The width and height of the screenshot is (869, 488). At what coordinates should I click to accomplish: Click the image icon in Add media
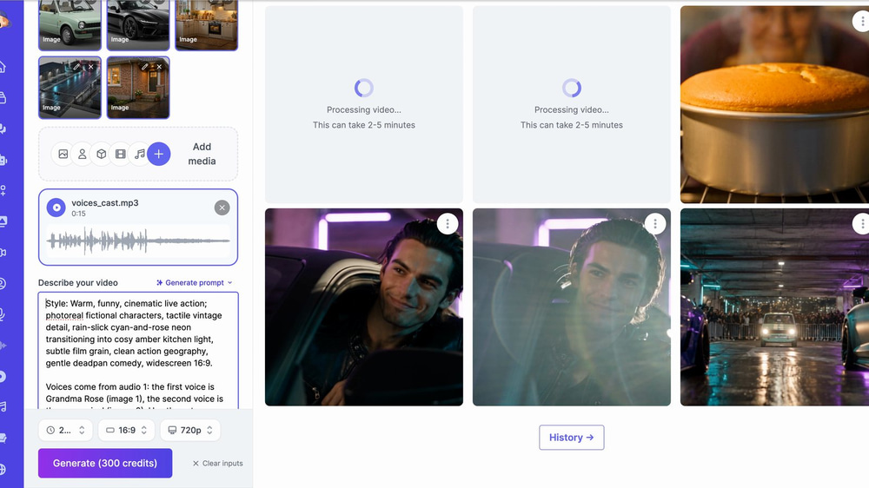[63, 154]
